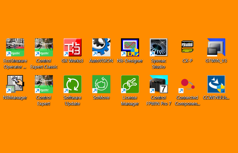The width and height of the screenshot is (238, 153).
Task: Click the 'Software Update' label text
Action: pyautogui.click(x=73, y=100)
